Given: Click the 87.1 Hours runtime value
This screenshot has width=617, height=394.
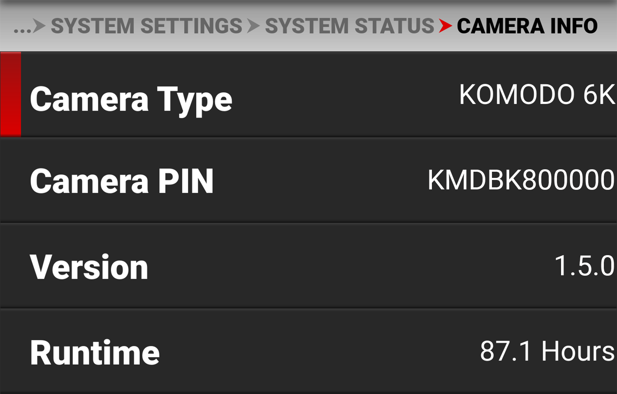Looking at the screenshot, I should pyautogui.click(x=547, y=351).
